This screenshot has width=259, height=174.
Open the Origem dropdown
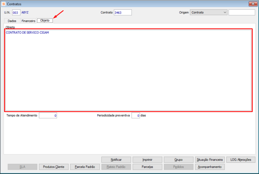tap(208, 12)
